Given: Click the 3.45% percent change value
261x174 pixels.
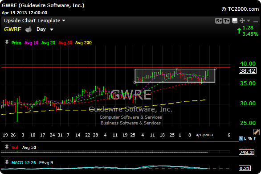Looking at the screenshot, I should click(x=250, y=34).
